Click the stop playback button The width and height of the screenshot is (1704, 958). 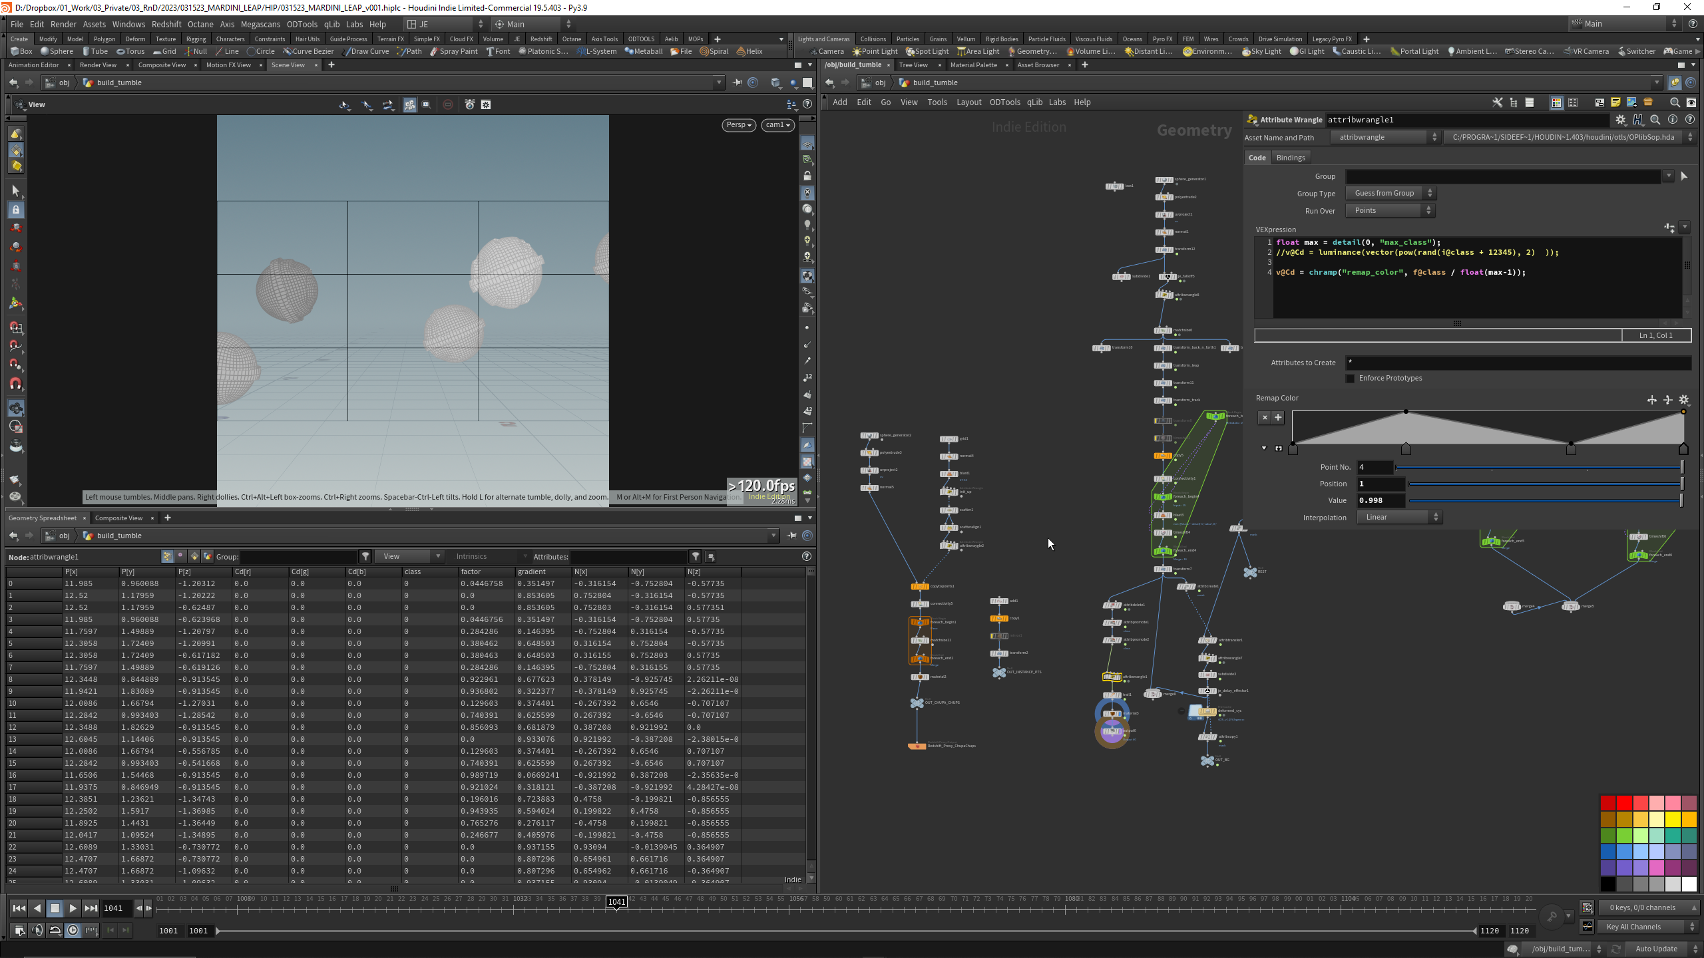tap(55, 908)
